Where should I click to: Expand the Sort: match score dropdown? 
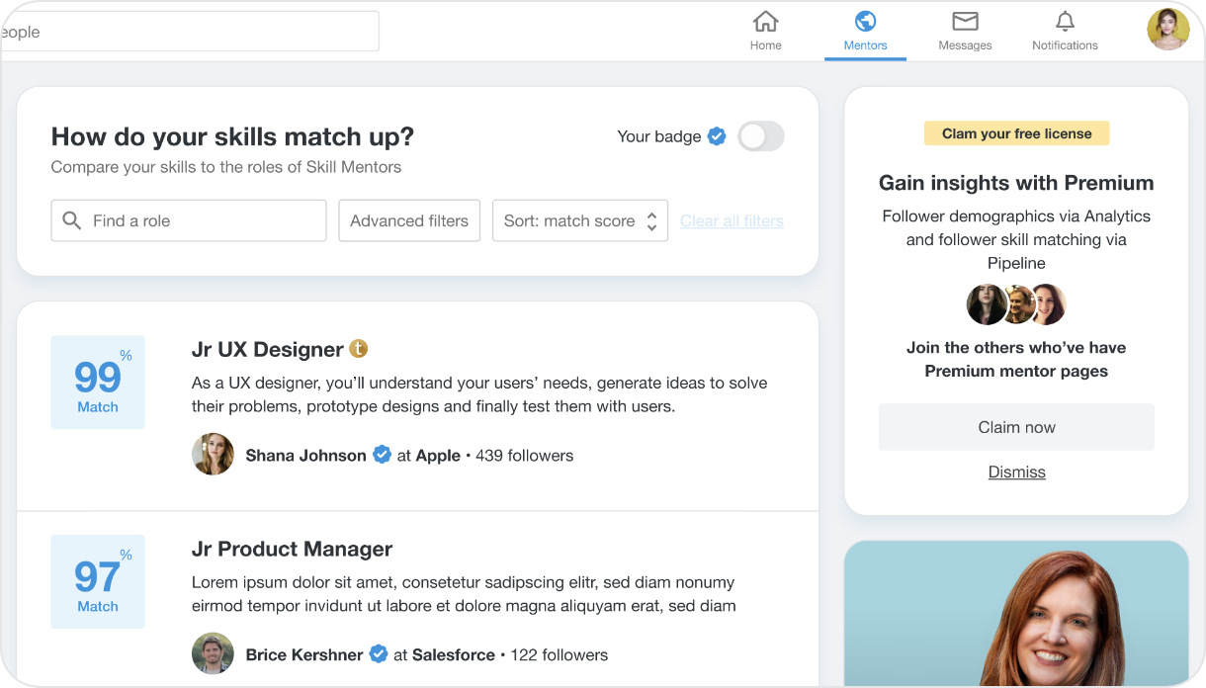pos(580,220)
